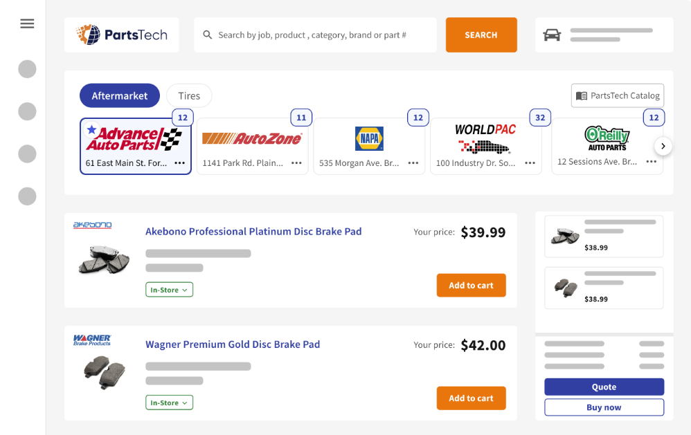Add the Wagner Premium Gold pads to cart
691x435 pixels.
tap(471, 398)
